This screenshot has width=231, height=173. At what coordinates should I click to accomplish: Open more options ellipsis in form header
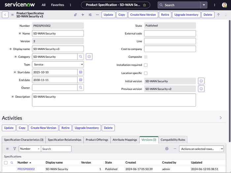tap(97, 15)
